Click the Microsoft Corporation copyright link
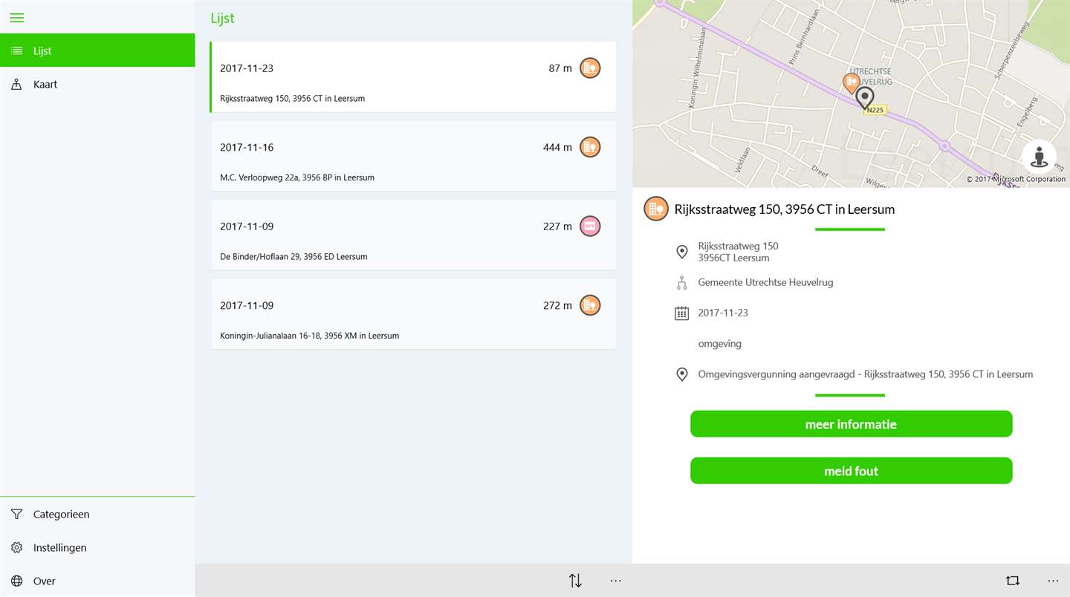The width and height of the screenshot is (1070, 597). 1016,179
